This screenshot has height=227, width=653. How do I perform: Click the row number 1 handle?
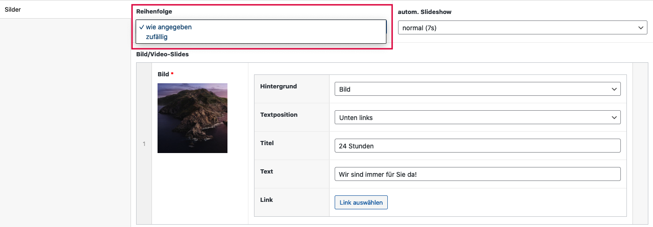pos(144,144)
